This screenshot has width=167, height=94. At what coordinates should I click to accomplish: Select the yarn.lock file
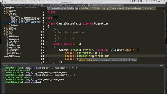11,55
